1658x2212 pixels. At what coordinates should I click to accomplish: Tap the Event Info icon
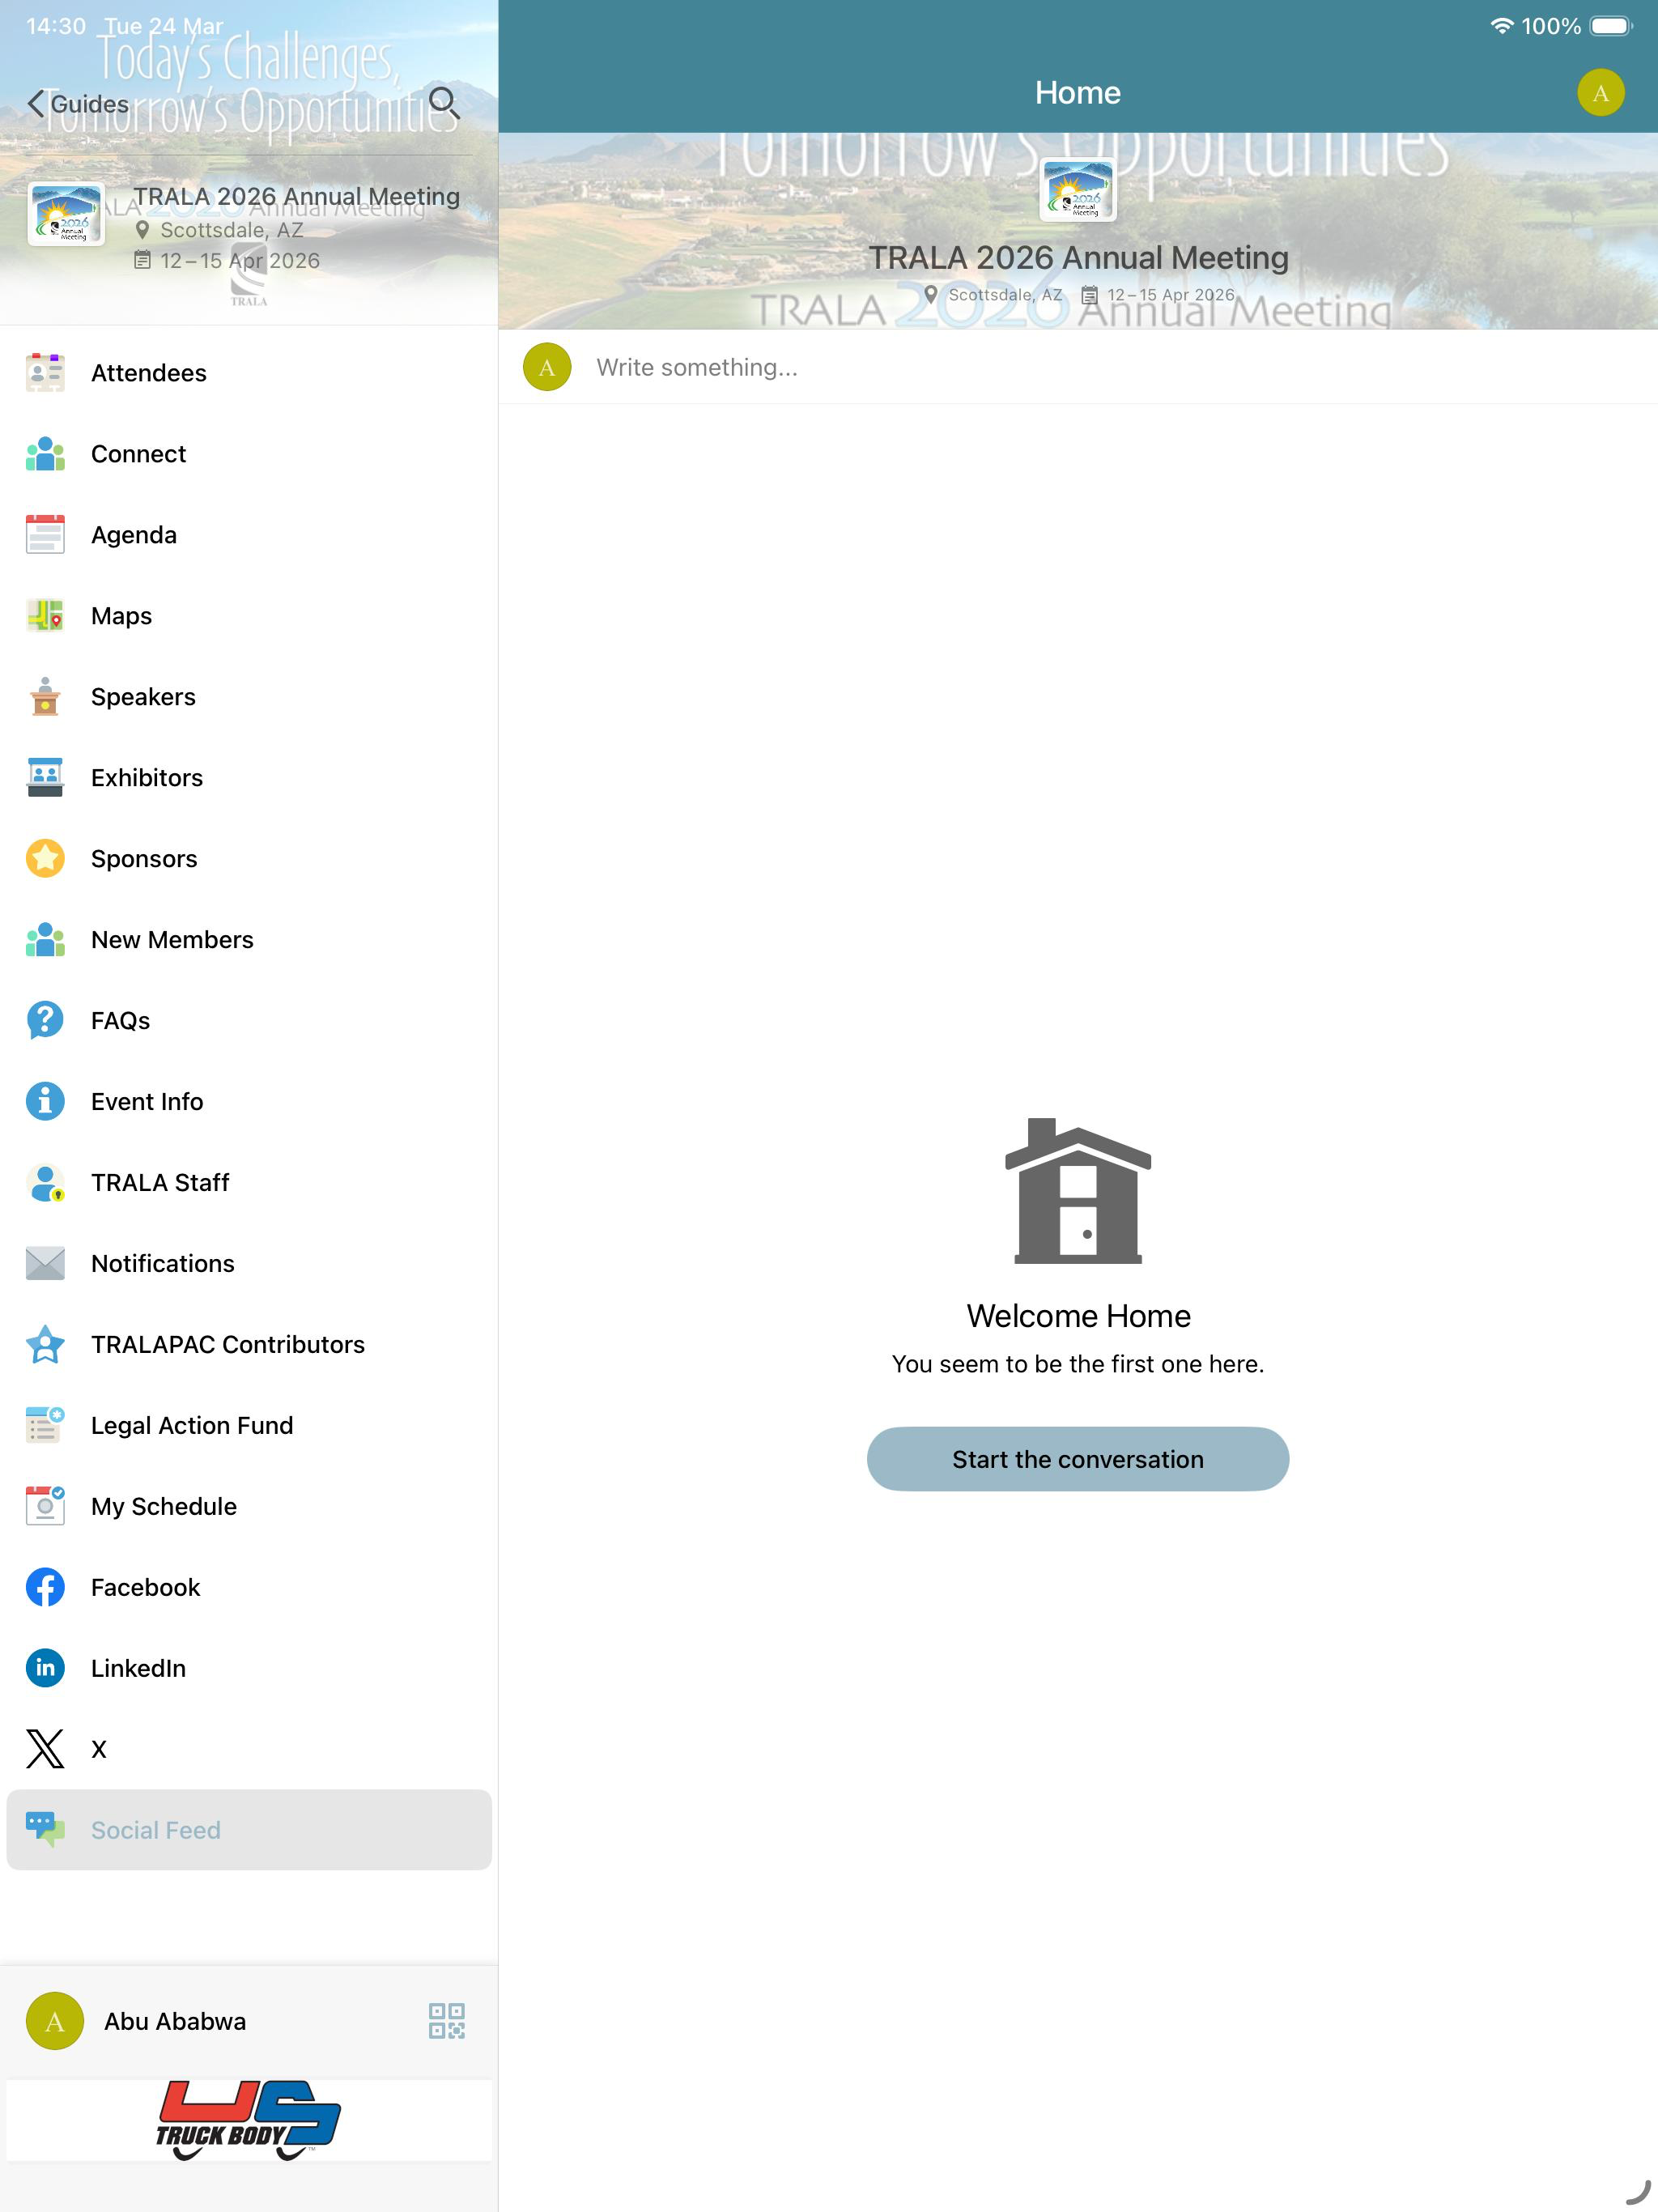point(45,1102)
